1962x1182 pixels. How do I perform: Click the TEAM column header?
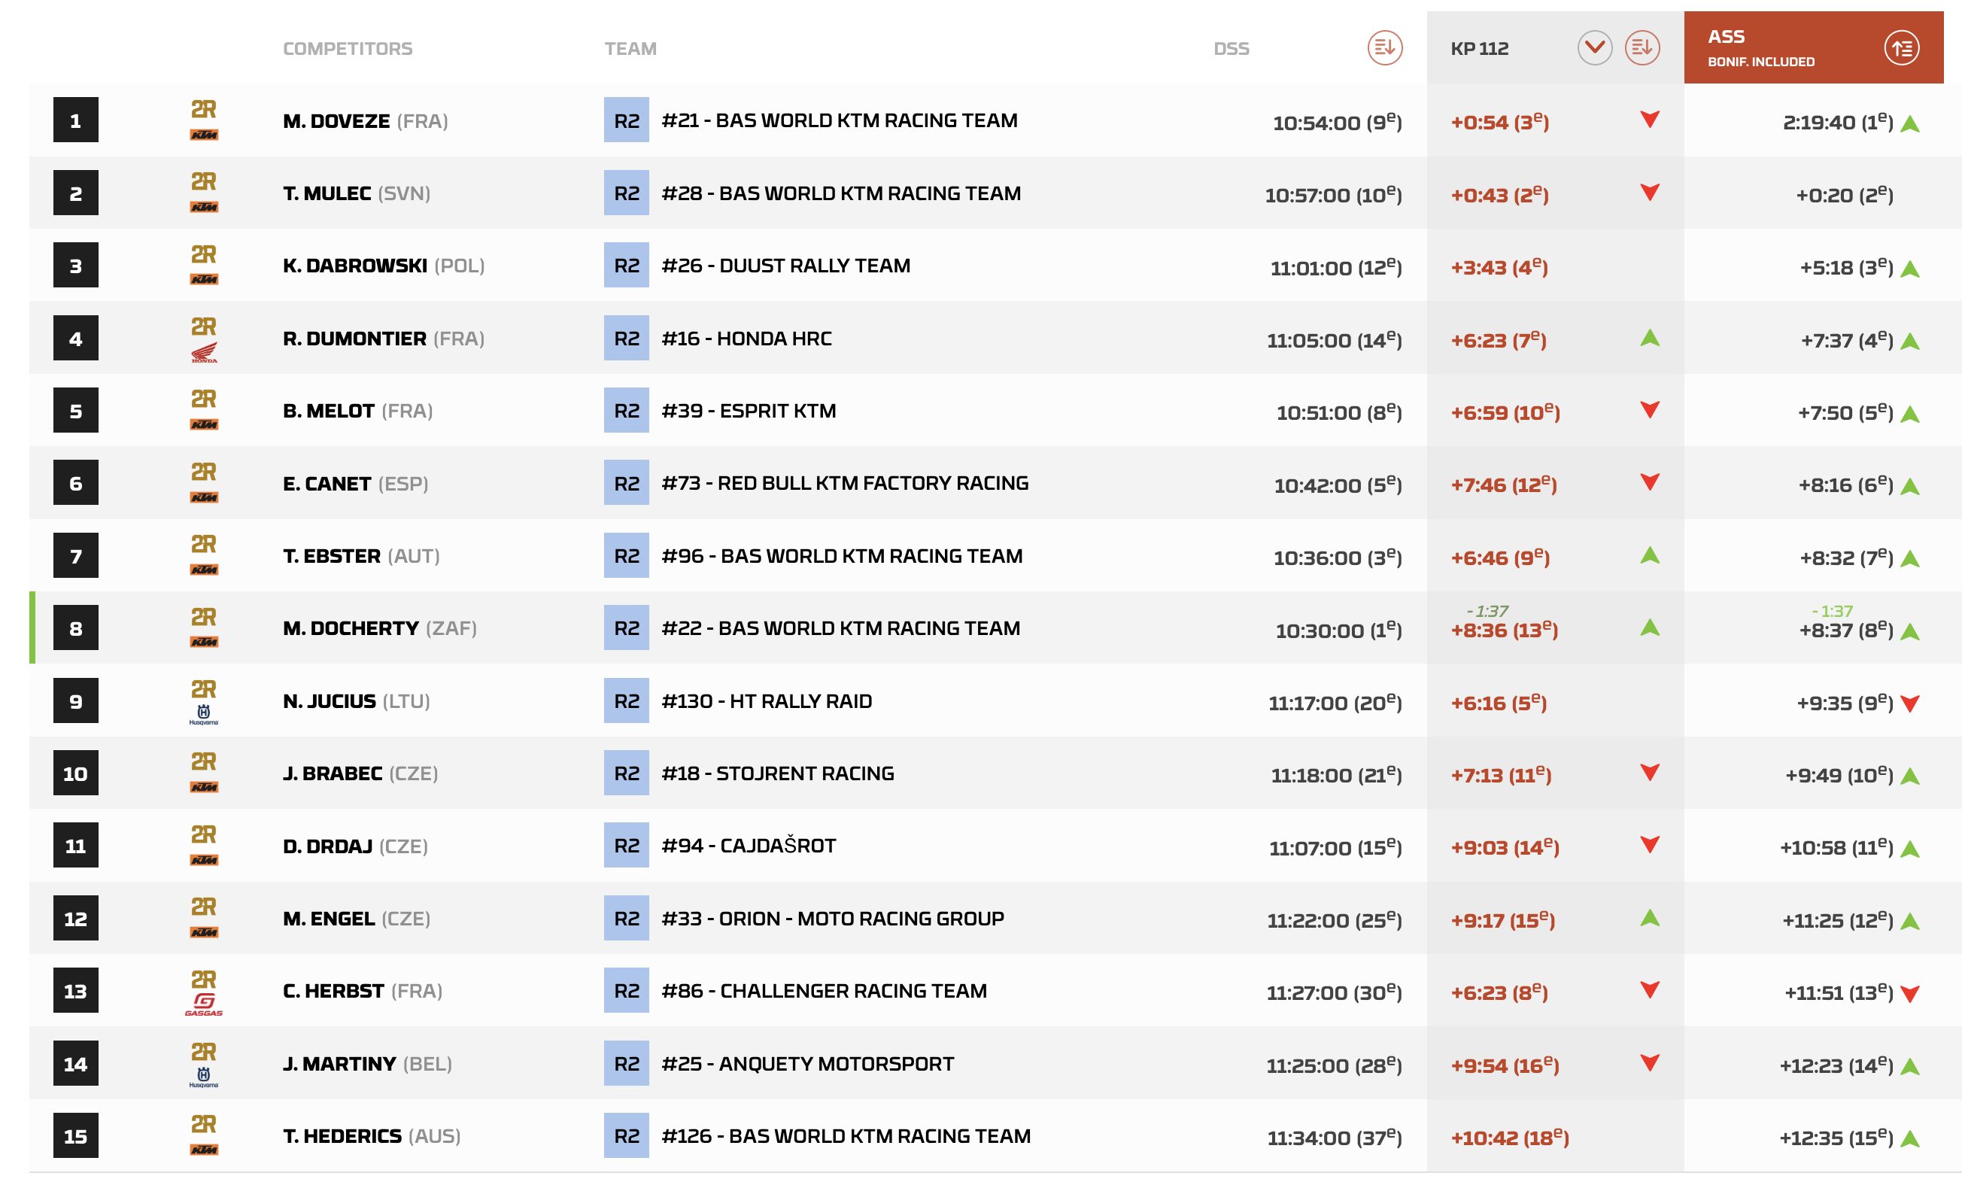630,49
